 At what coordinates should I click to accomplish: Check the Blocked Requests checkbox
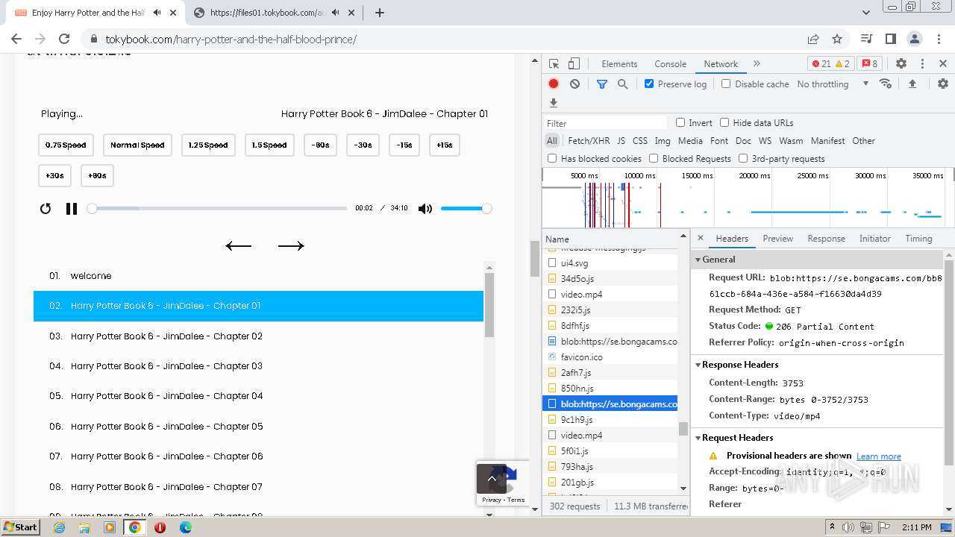[x=654, y=159]
